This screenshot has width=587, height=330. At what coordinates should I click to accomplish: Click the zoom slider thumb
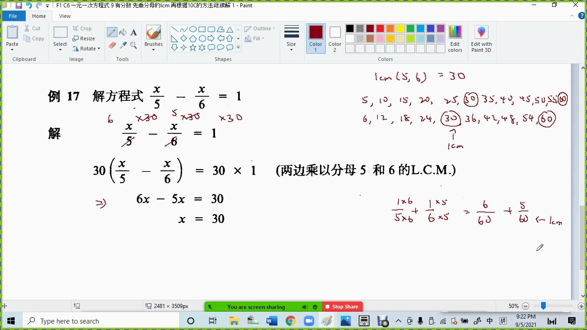543,306
